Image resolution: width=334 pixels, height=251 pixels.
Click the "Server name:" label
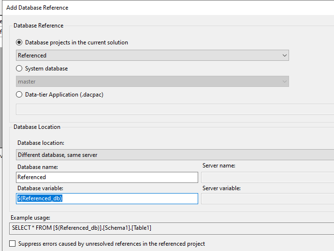(218, 166)
